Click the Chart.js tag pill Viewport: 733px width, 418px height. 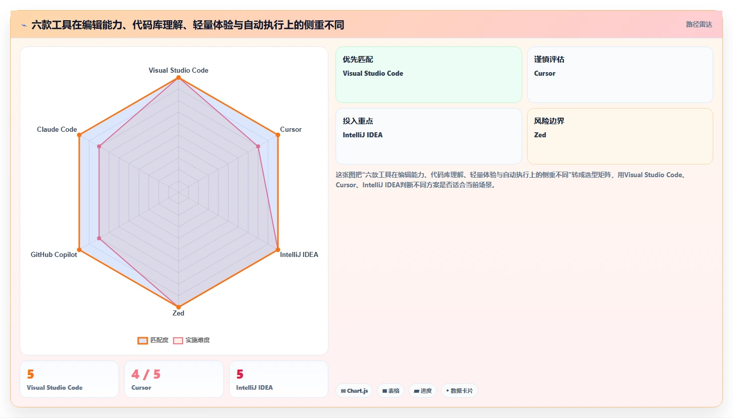click(354, 391)
